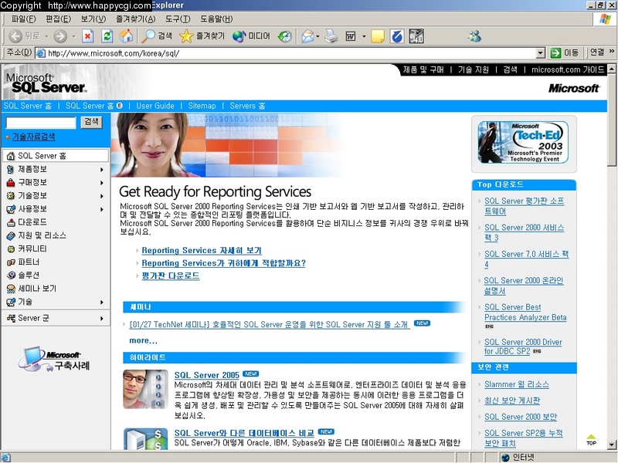This screenshot has width=618, height=463.
Task: Click the Windows flag logo by the menu bar
Action: click(605, 19)
